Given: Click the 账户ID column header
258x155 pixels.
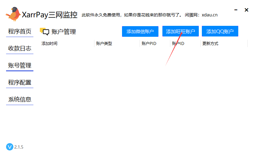Looking at the screenshot, I should click(x=178, y=43).
